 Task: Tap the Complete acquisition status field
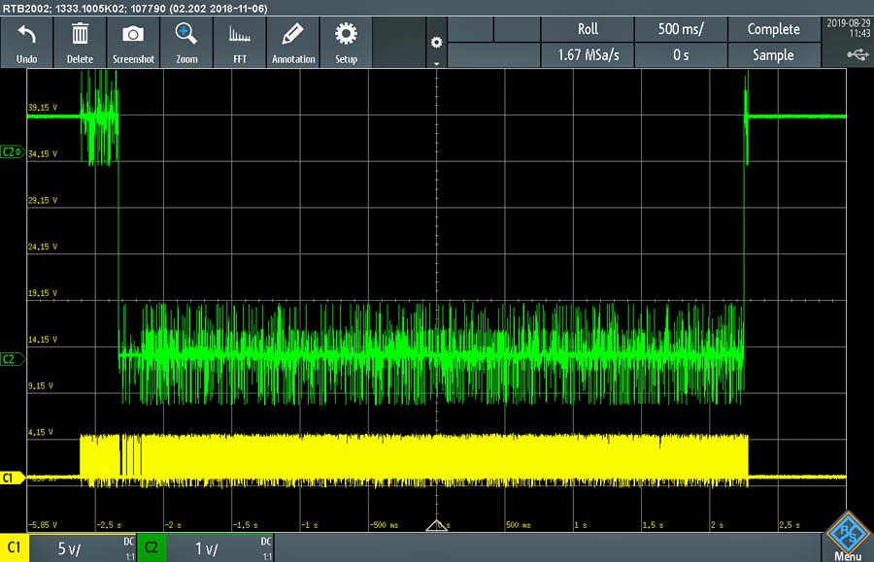click(774, 29)
